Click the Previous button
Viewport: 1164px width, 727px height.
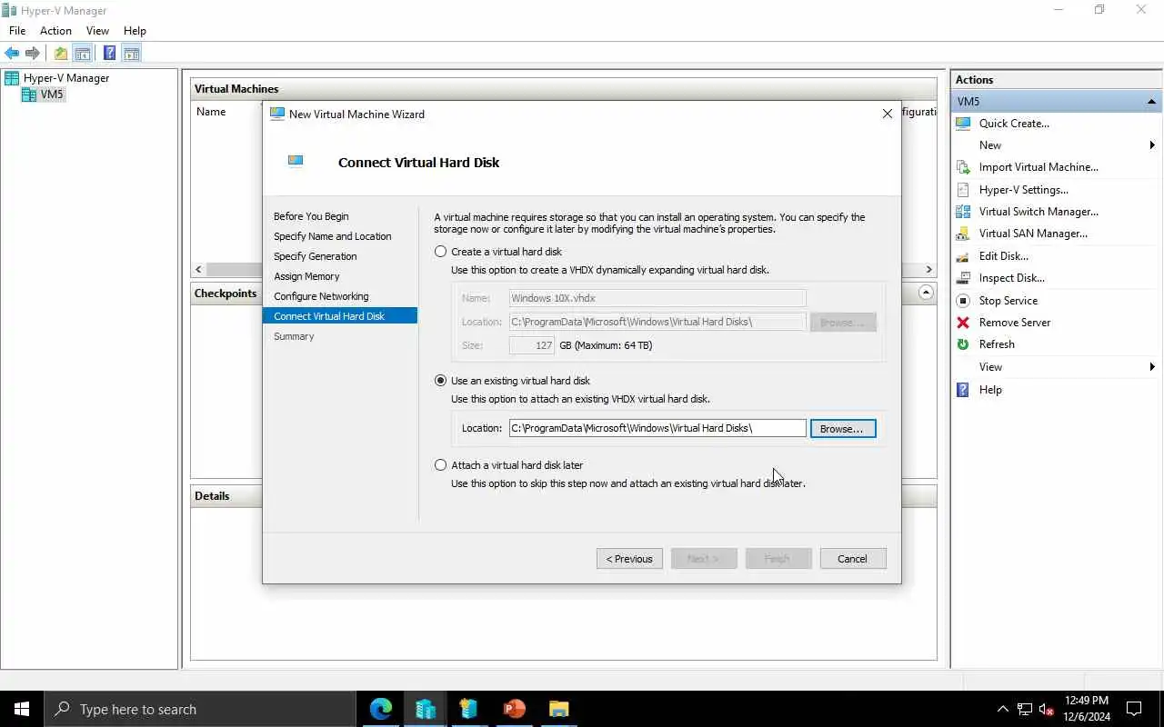click(x=629, y=559)
